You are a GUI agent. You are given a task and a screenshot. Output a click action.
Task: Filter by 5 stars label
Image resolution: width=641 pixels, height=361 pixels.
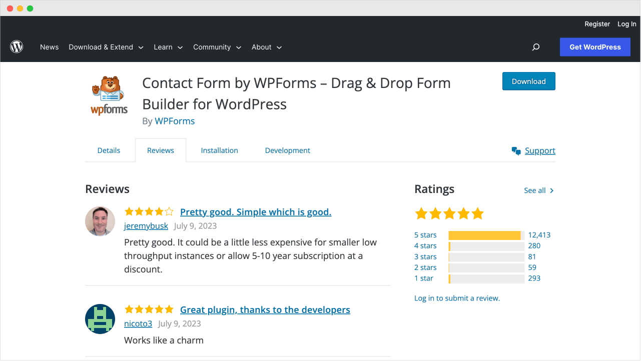coord(425,235)
